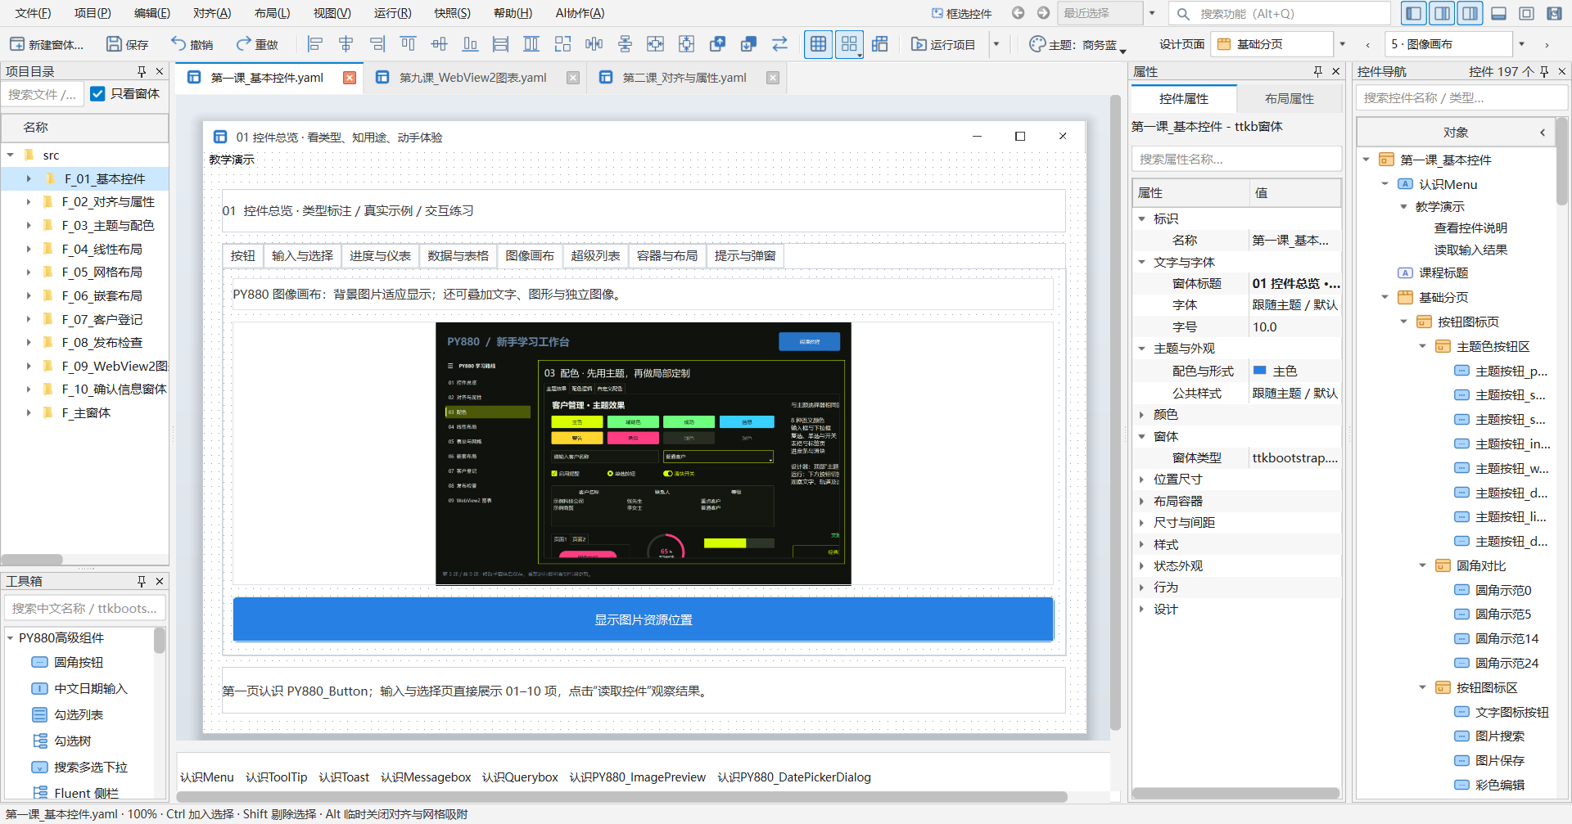Click the navigate back arrow icon

(x=1018, y=13)
